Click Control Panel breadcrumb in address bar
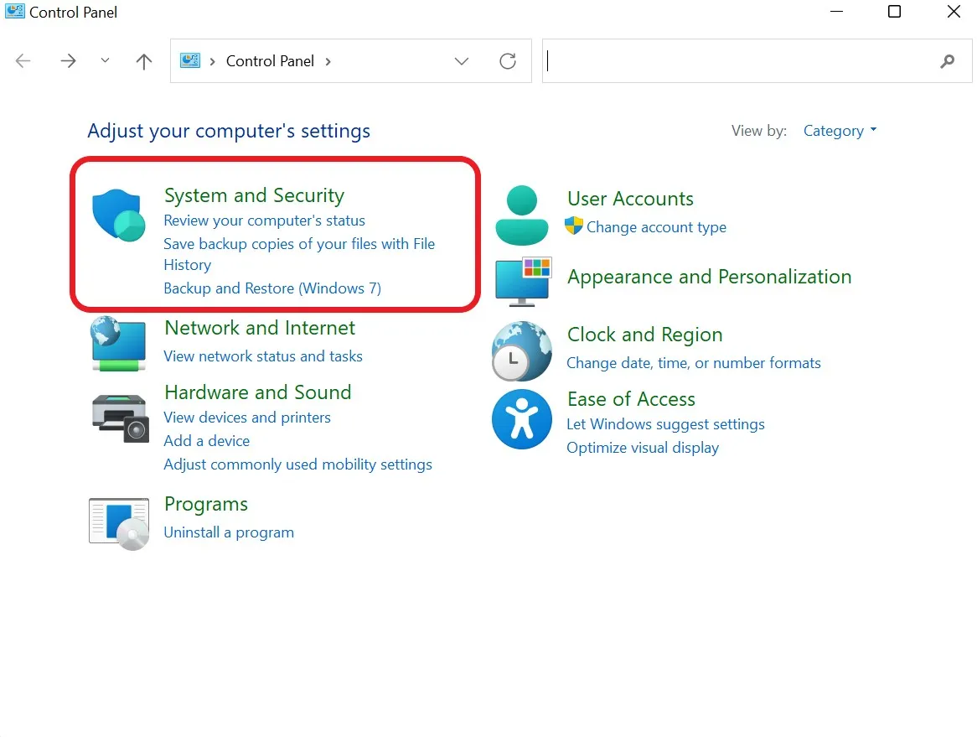The width and height of the screenshot is (977, 737). (270, 61)
